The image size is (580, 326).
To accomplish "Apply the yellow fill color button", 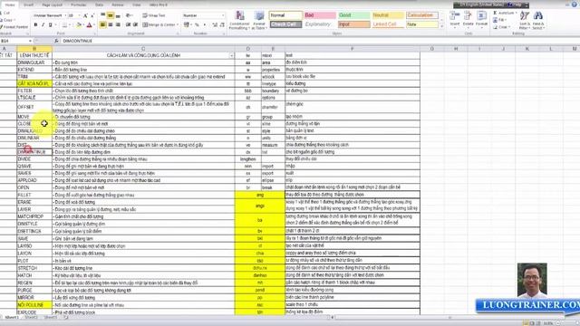I will [79, 24].
